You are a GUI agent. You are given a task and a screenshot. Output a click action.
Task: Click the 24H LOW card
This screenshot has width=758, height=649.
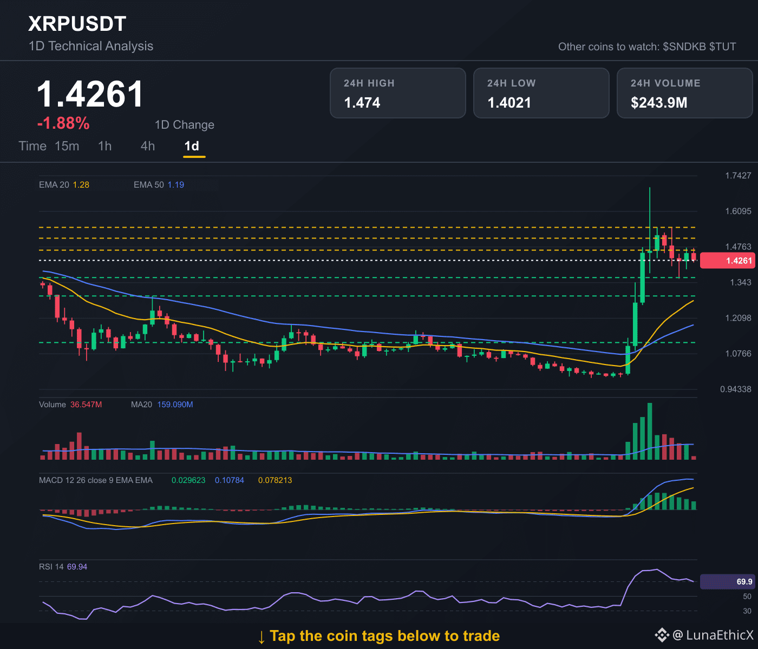pos(541,93)
